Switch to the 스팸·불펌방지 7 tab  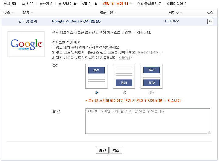(x=149, y=4)
